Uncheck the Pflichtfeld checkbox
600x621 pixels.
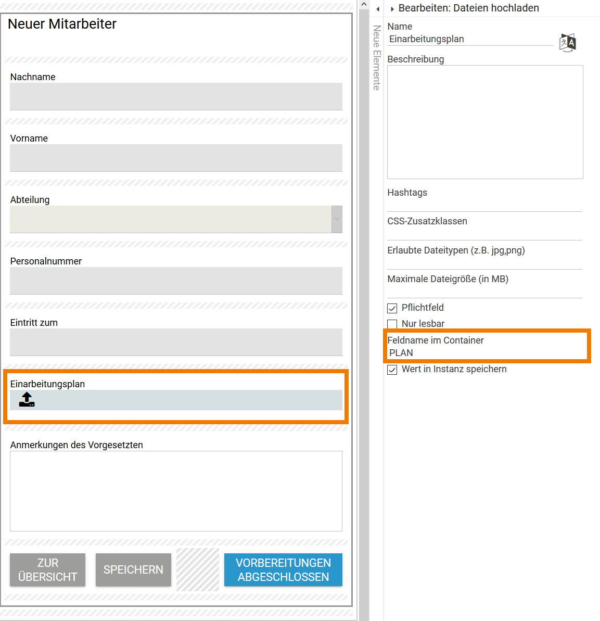pos(392,308)
